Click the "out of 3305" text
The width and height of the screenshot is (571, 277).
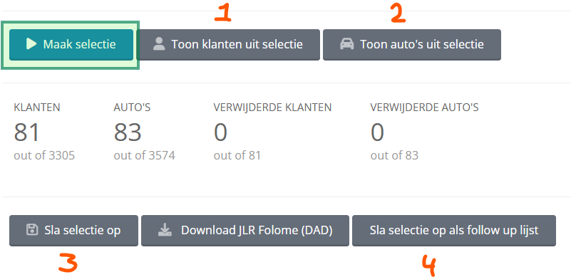click(x=44, y=155)
